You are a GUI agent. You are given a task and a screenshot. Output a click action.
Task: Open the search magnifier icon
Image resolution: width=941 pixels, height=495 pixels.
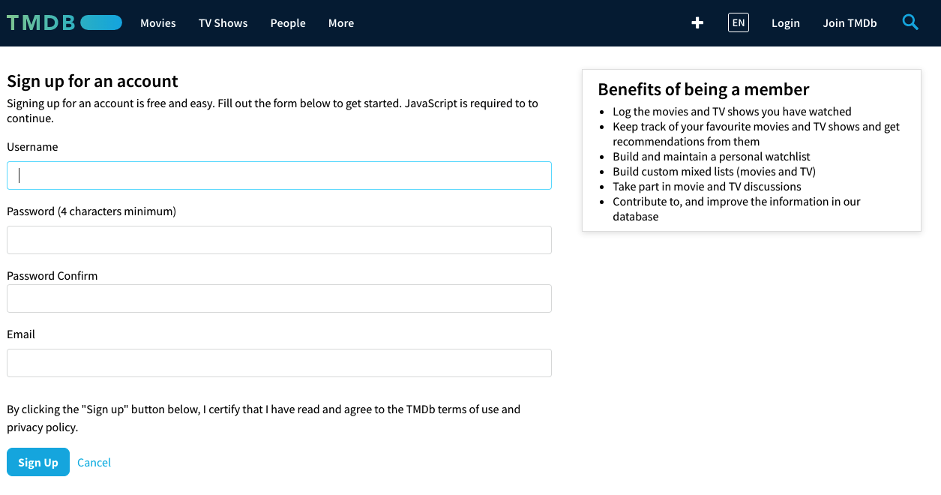pos(910,22)
